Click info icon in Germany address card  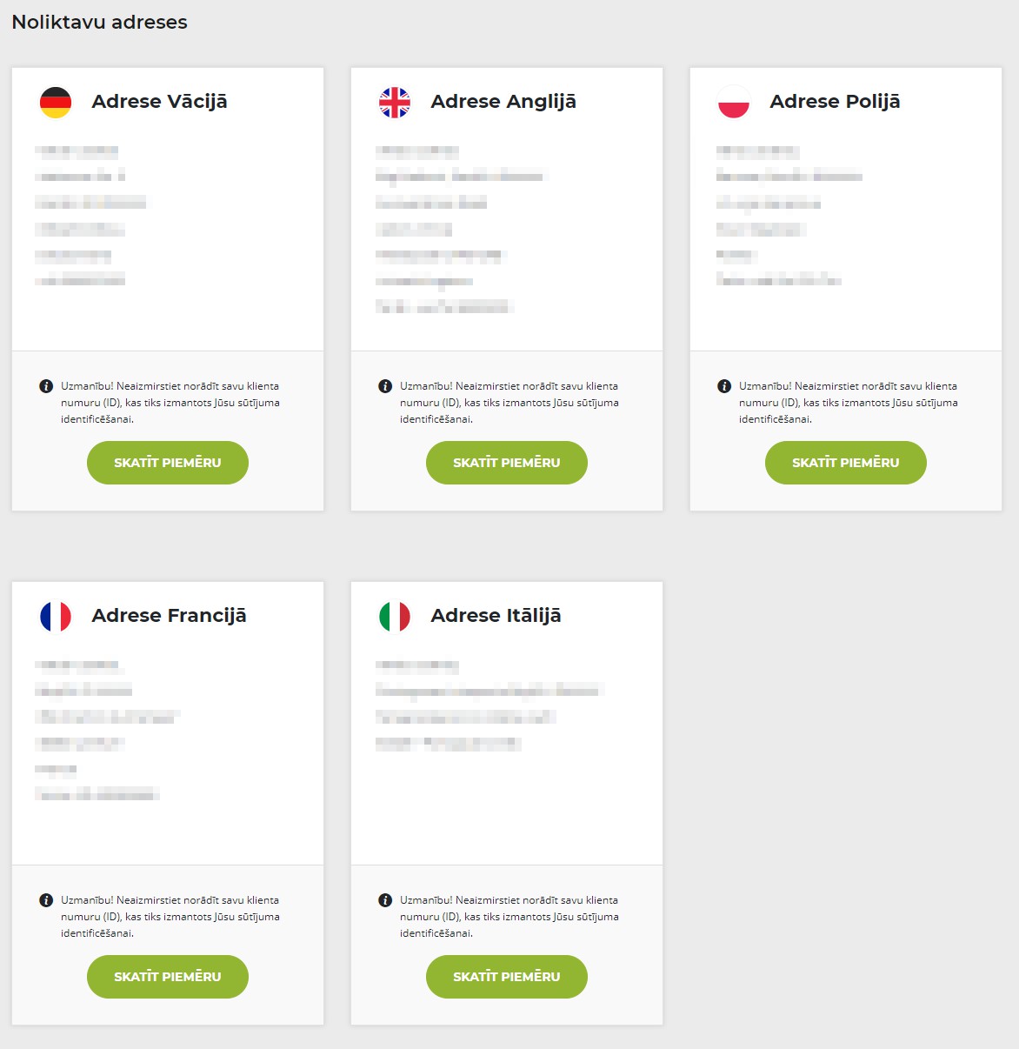tap(46, 386)
